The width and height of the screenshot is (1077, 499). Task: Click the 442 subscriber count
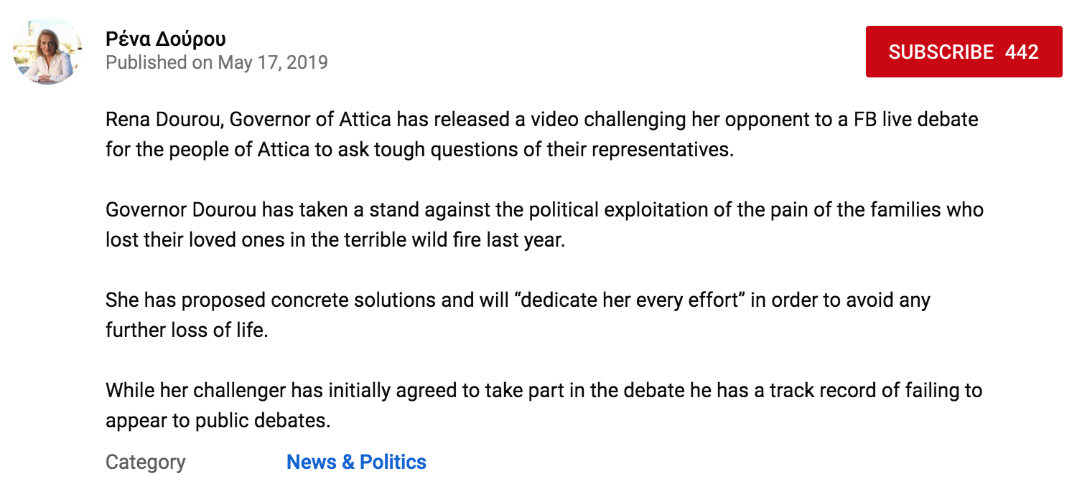(x=1022, y=52)
